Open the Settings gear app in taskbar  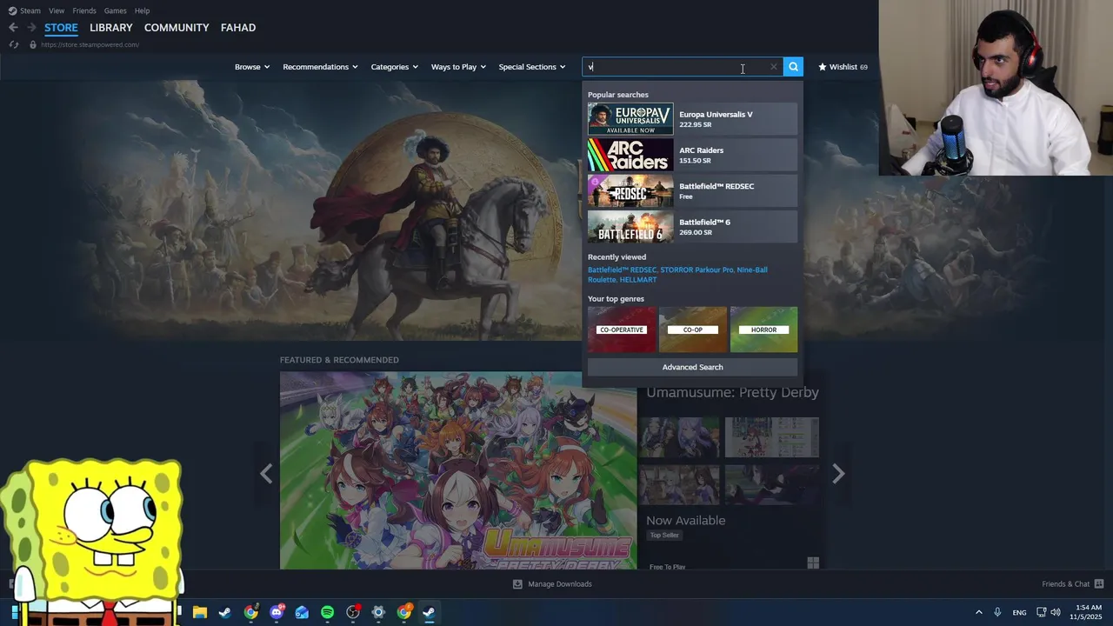[x=378, y=612]
